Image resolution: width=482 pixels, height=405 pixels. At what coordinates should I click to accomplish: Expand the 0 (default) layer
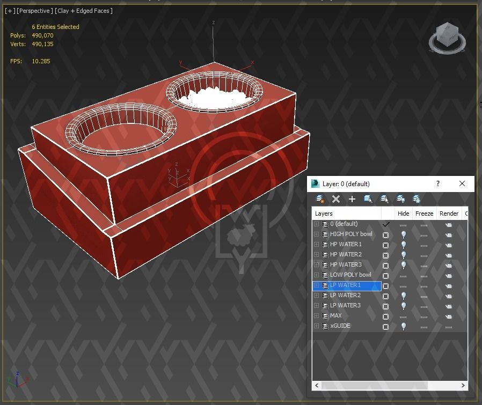pos(316,224)
